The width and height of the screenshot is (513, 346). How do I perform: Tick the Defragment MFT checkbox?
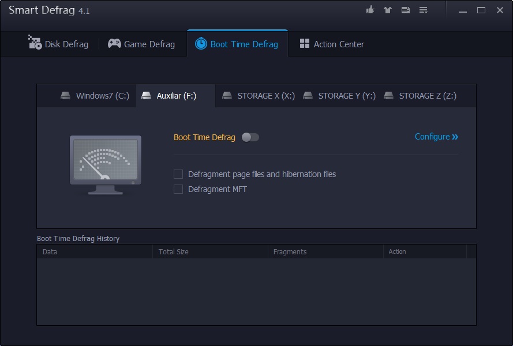tap(178, 189)
